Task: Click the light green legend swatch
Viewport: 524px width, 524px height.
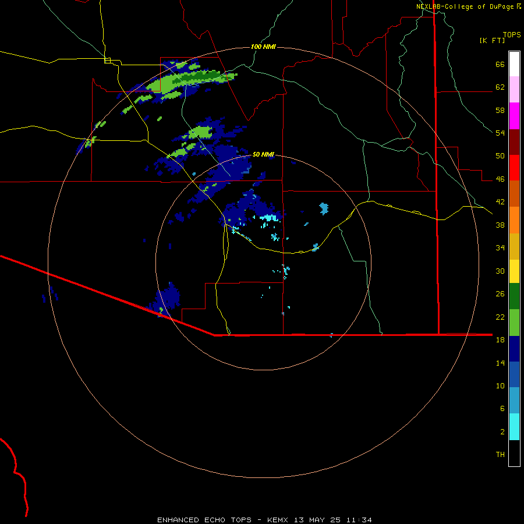Action: 514,323
